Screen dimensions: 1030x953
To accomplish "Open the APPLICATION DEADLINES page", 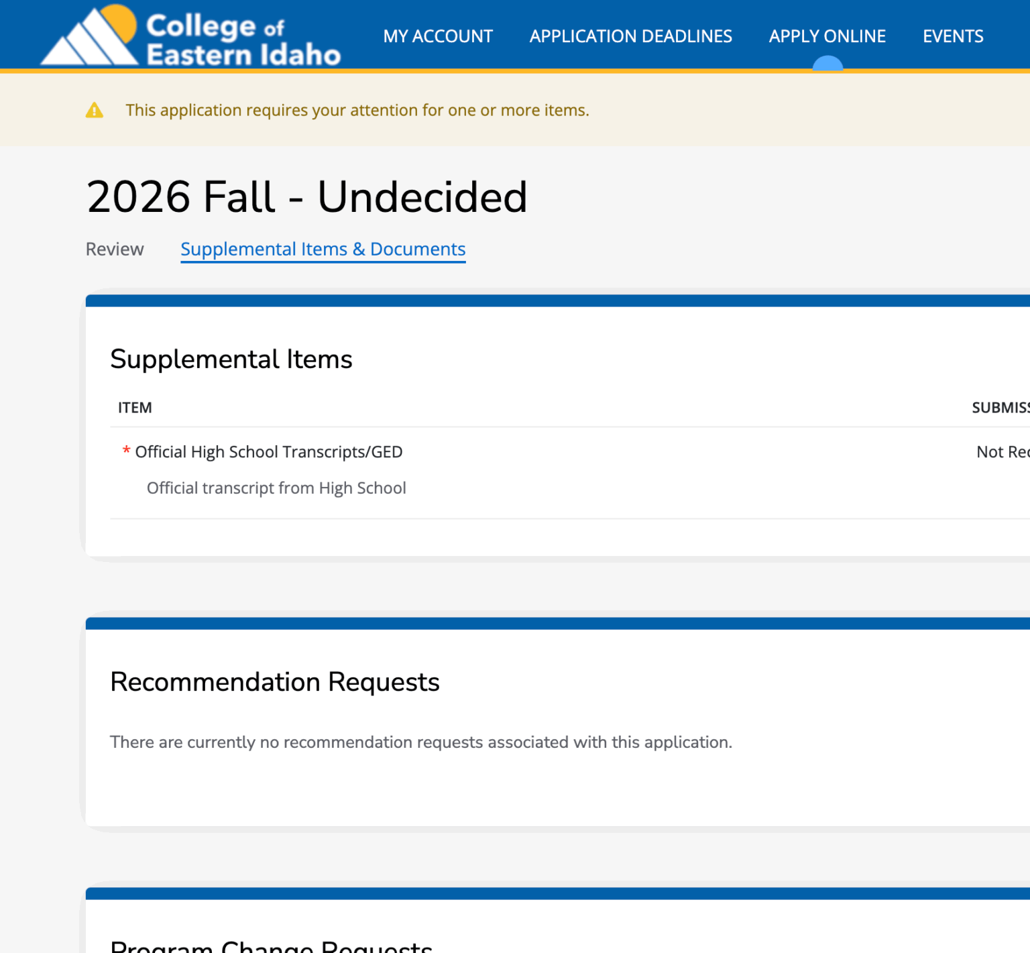I will pos(630,36).
